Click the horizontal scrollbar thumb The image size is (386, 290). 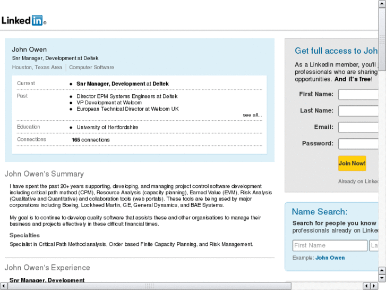click(x=149, y=286)
